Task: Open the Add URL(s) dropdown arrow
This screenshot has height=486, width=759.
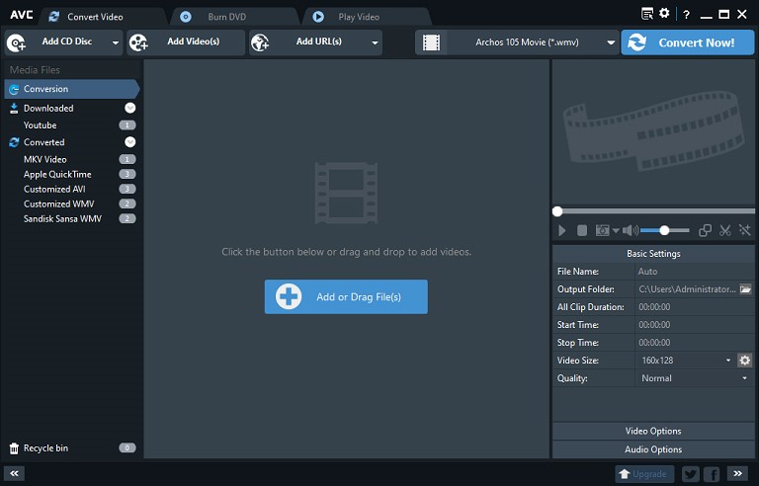Action: click(x=375, y=42)
